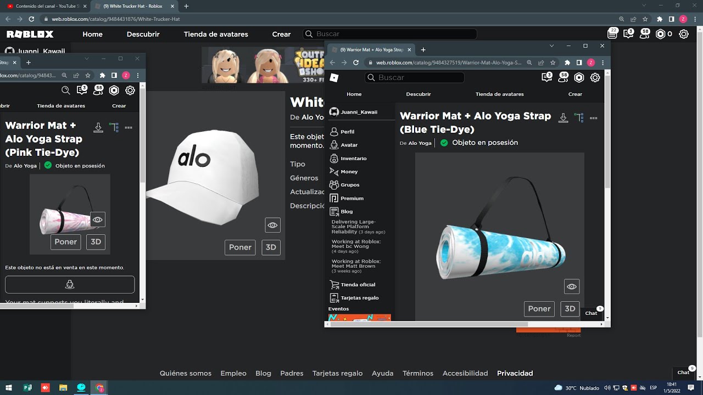Screen dimensions: 703x395
Task: Open Chrome three-dot menu in Pink Tie-Dye window
Action: 138,75
